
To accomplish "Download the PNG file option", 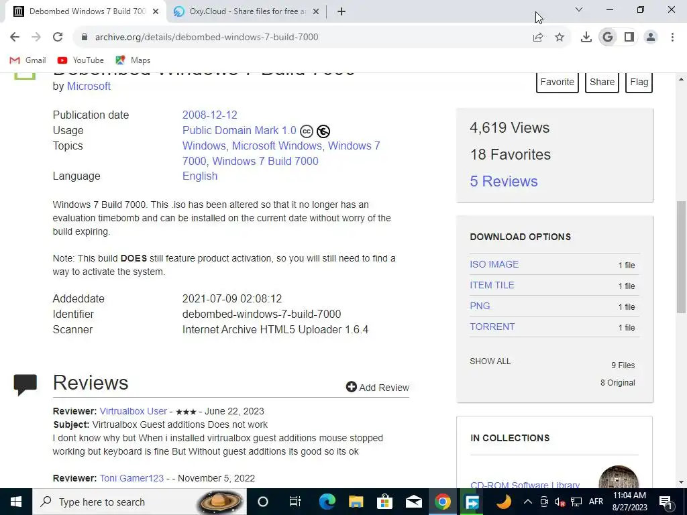I will pos(480,306).
